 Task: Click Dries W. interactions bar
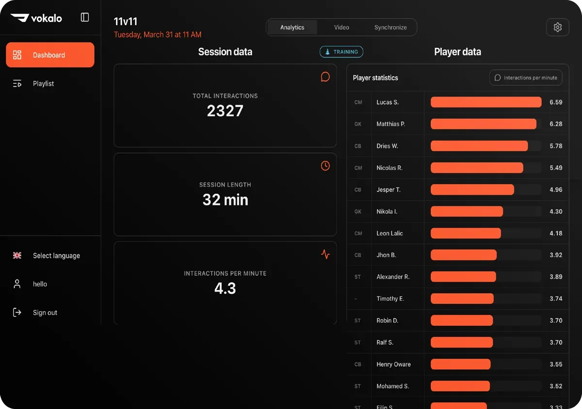[479, 146]
